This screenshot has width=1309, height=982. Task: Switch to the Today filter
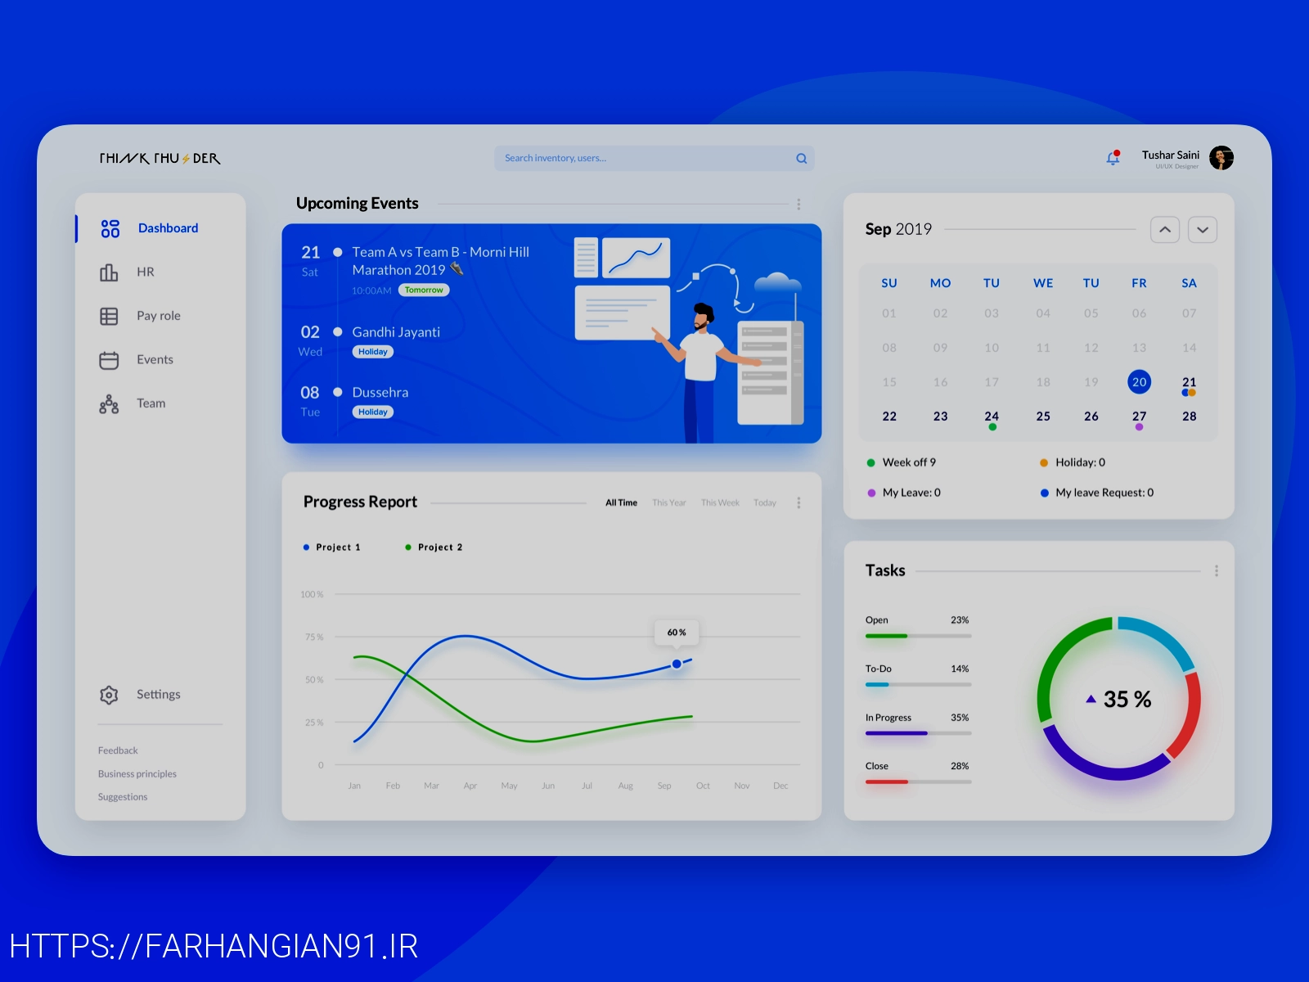(765, 502)
